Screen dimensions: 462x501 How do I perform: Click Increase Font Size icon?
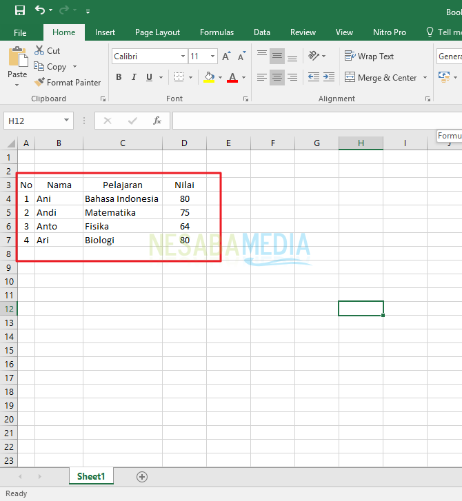[x=226, y=57]
